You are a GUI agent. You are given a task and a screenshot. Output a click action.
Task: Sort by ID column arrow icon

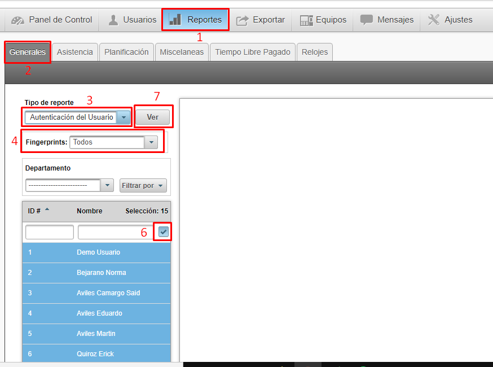(x=47, y=209)
